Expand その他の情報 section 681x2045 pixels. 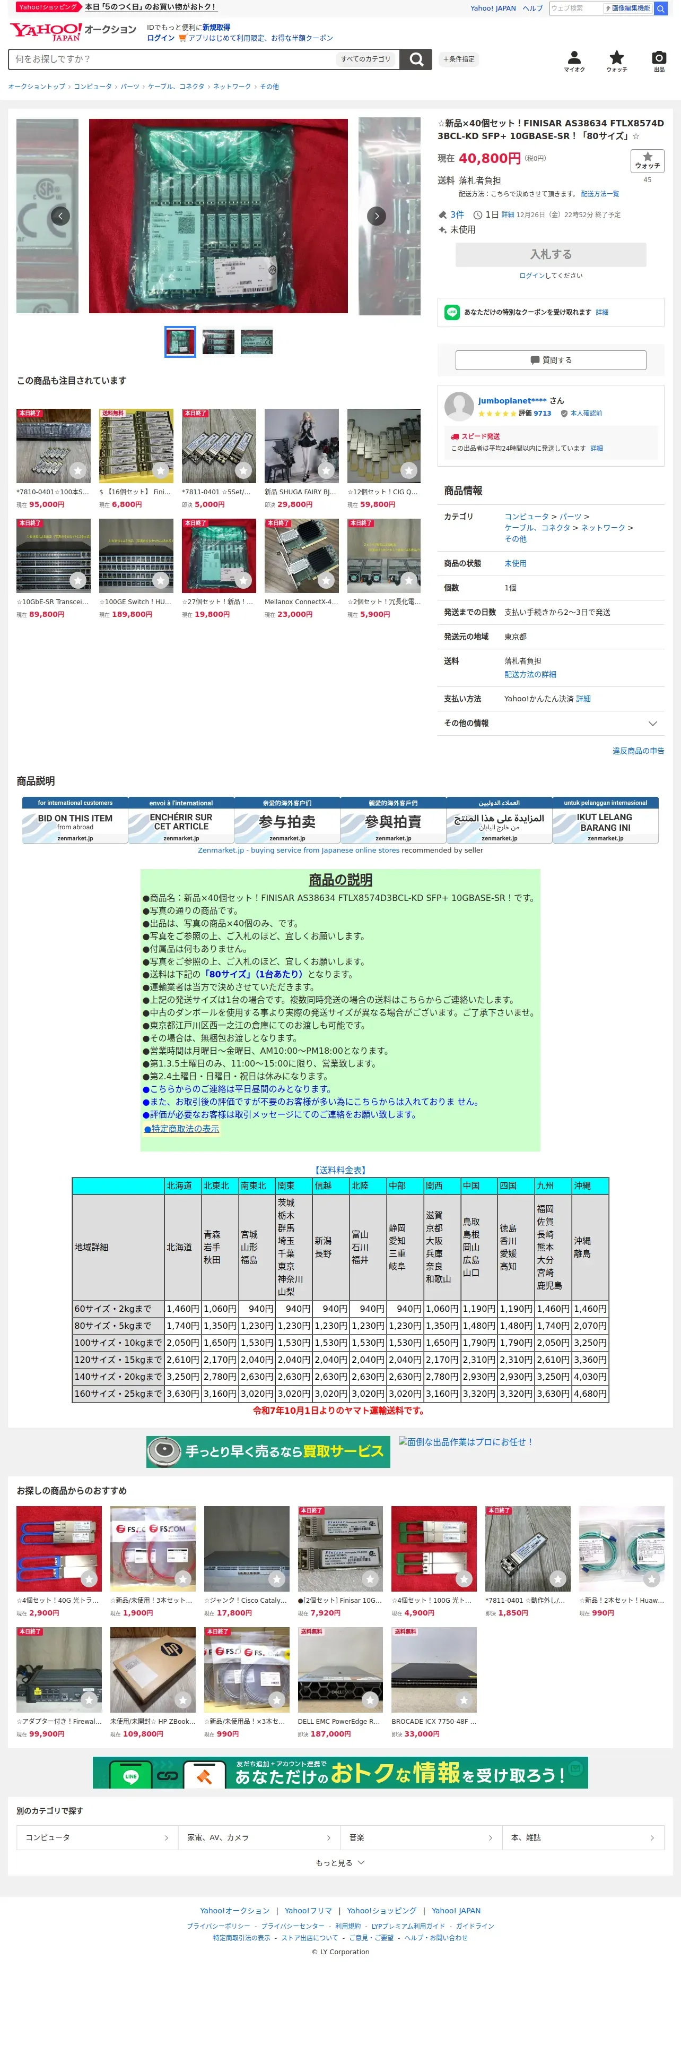click(x=550, y=723)
